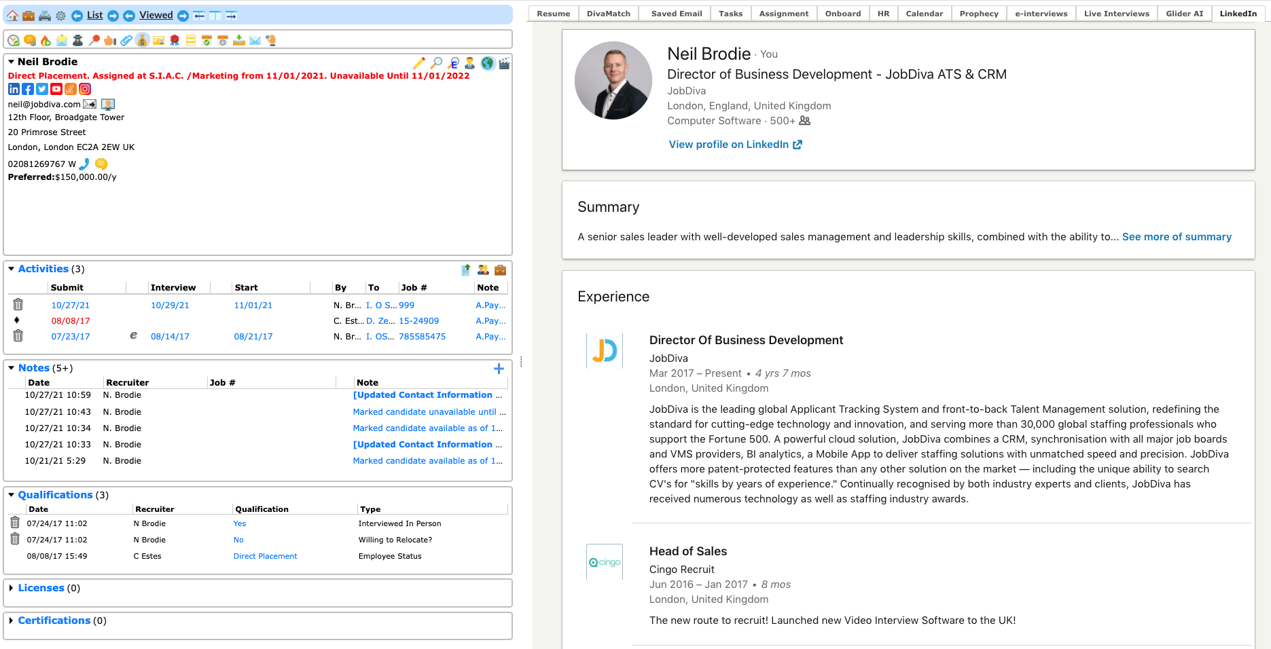
Task: Click the 11/01/21 start date
Action: 253,305
